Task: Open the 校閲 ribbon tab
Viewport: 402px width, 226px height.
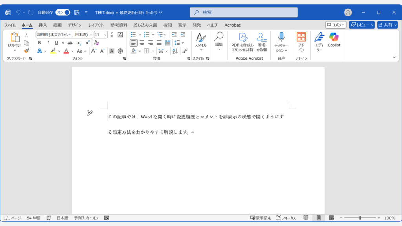Action: pos(167,25)
